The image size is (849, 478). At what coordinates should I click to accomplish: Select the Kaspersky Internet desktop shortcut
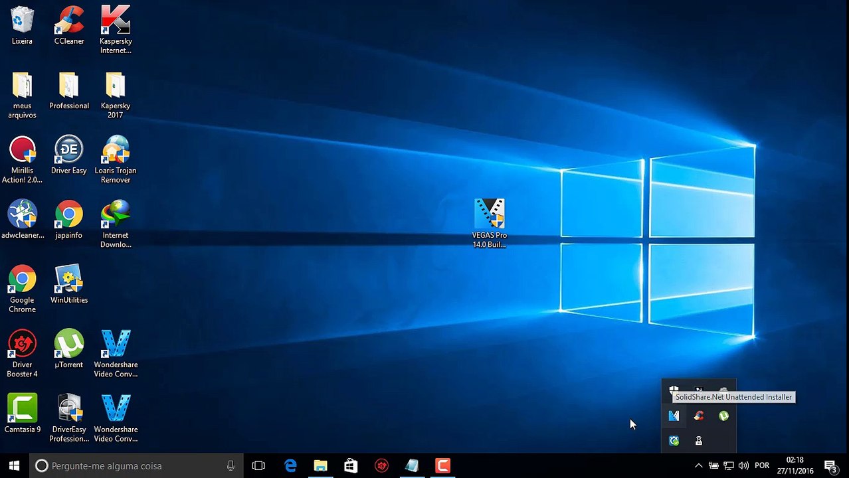pyautogui.click(x=116, y=30)
